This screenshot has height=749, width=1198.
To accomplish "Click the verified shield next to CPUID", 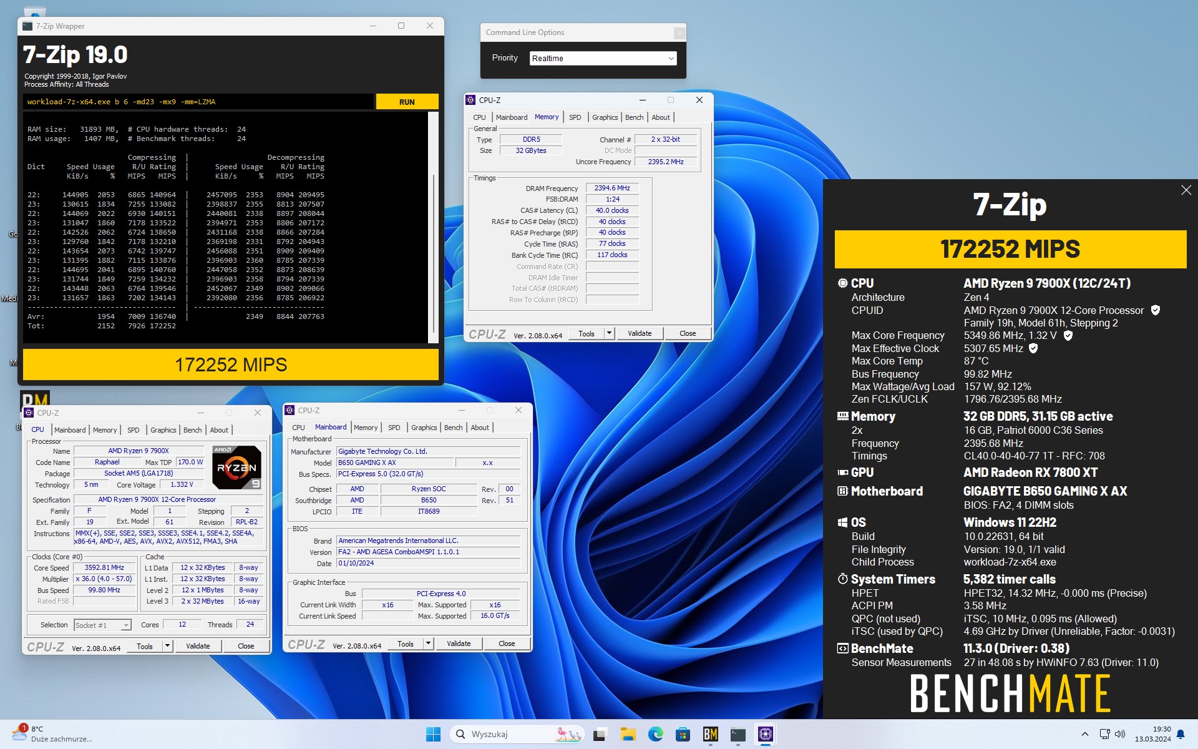I will [x=1156, y=310].
